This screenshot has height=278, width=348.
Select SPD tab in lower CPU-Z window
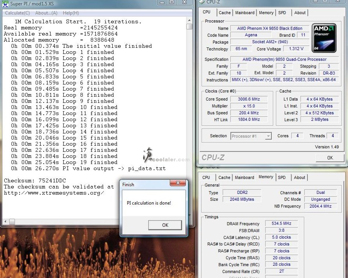coord(282,177)
